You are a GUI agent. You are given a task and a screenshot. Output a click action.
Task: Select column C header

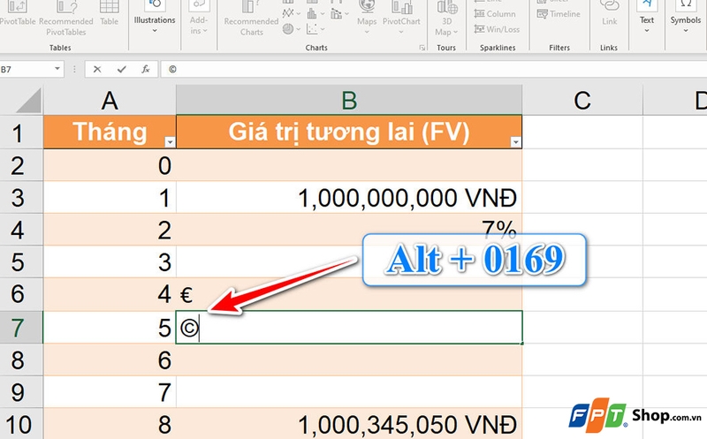(x=582, y=100)
